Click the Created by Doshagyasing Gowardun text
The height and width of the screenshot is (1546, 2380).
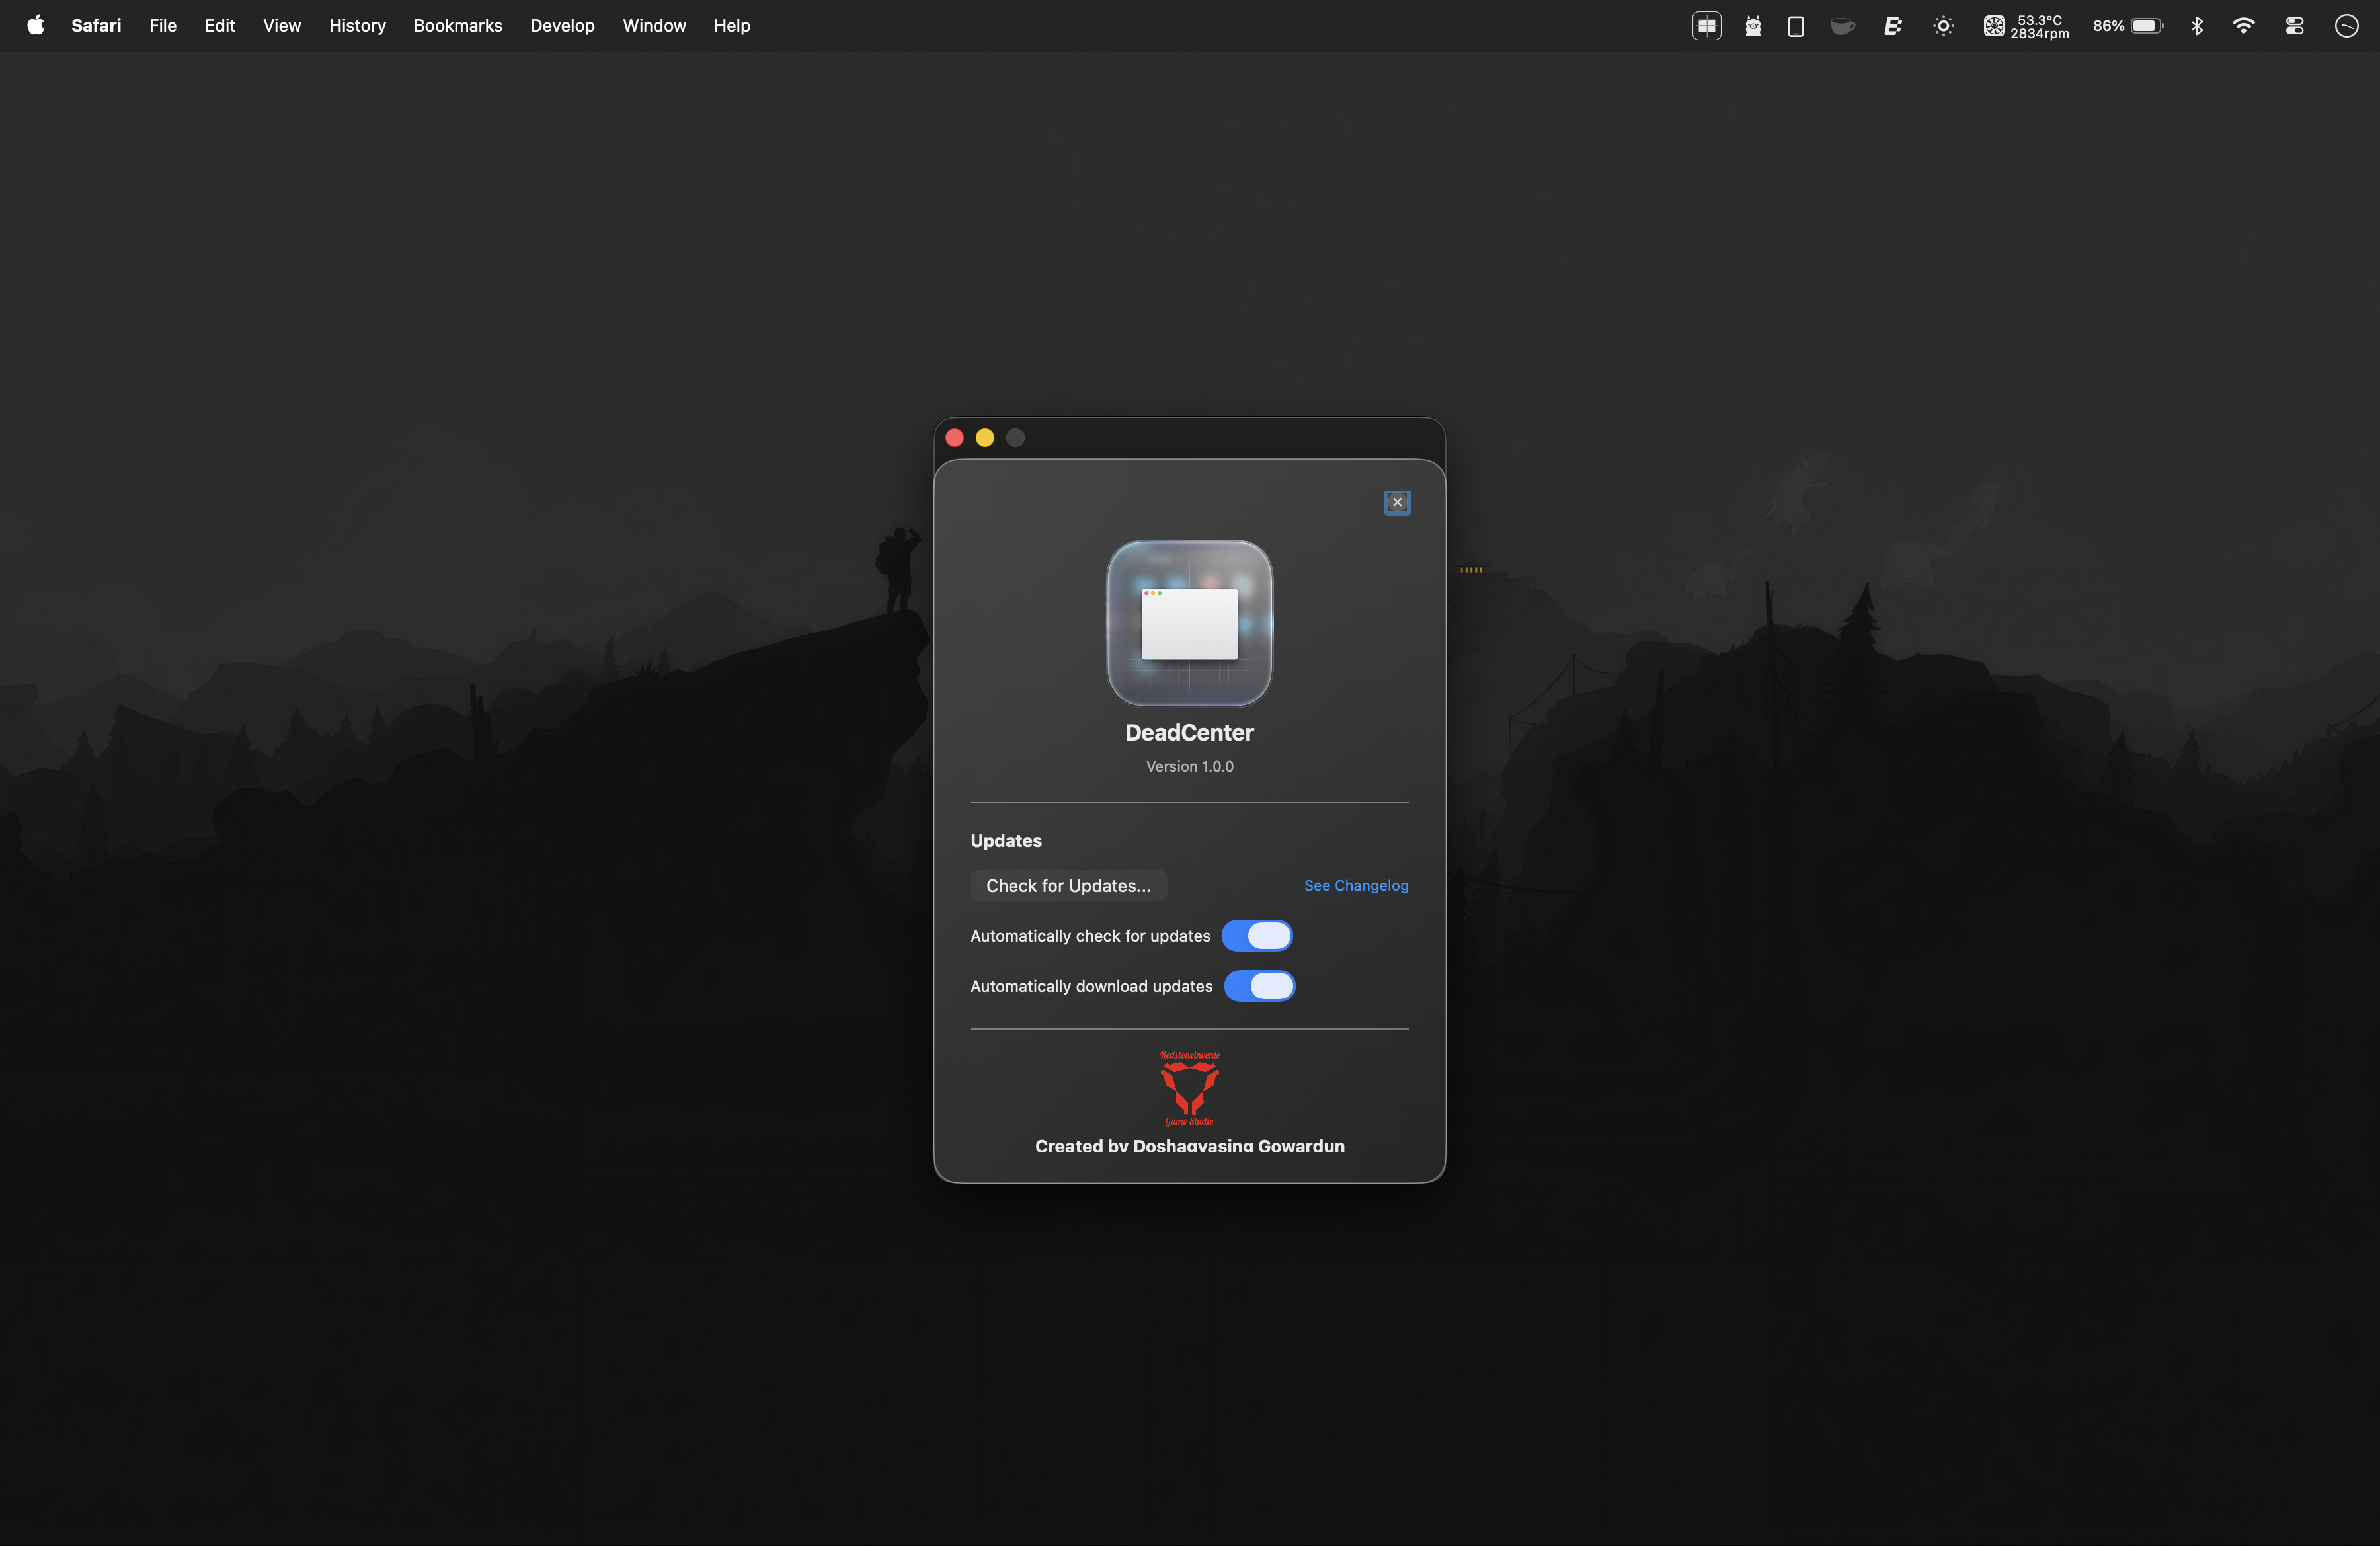(x=1189, y=1146)
